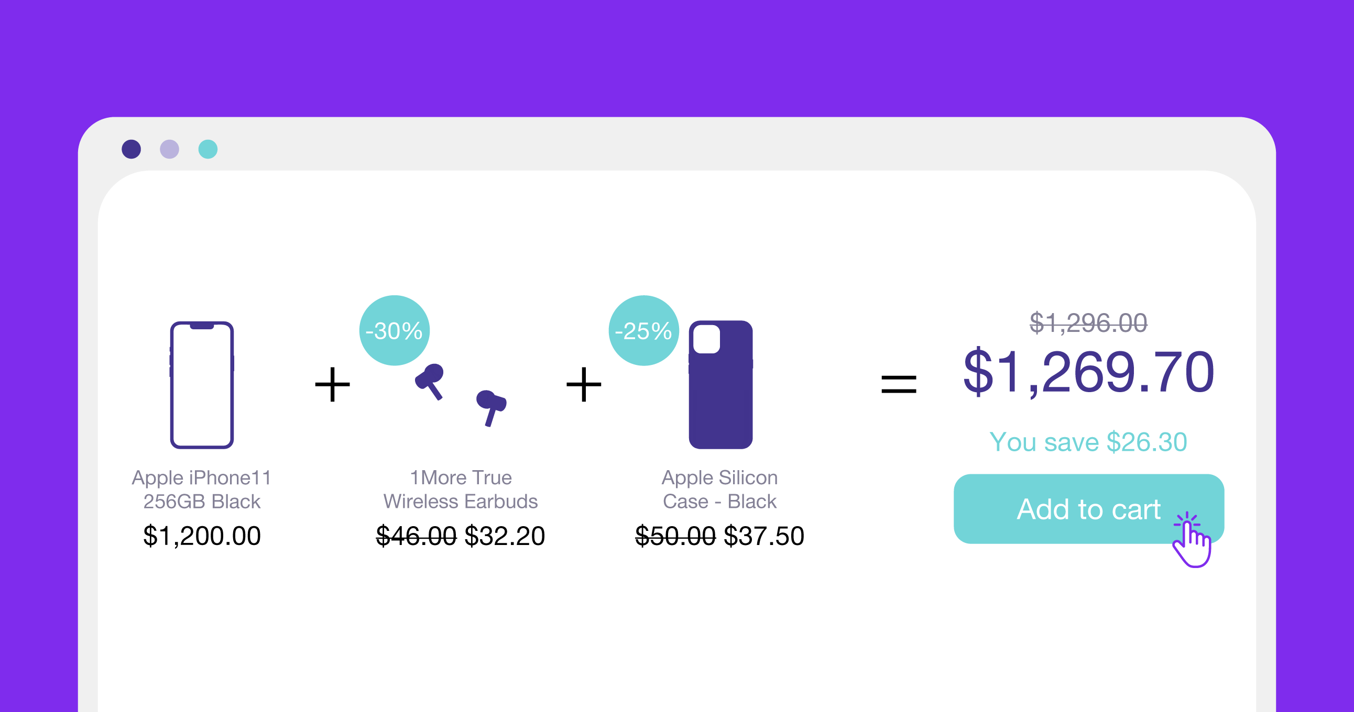
Task: Open the Apple iPhone11 256GB Black title
Action: click(202, 489)
